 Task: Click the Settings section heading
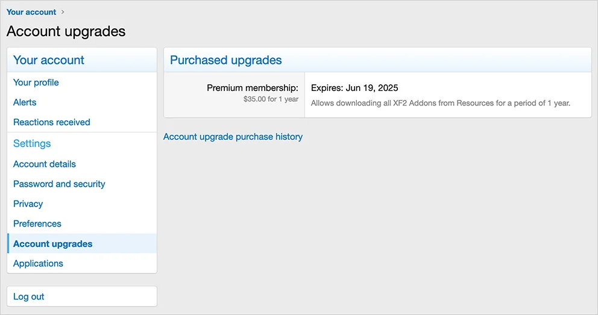[x=32, y=143]
